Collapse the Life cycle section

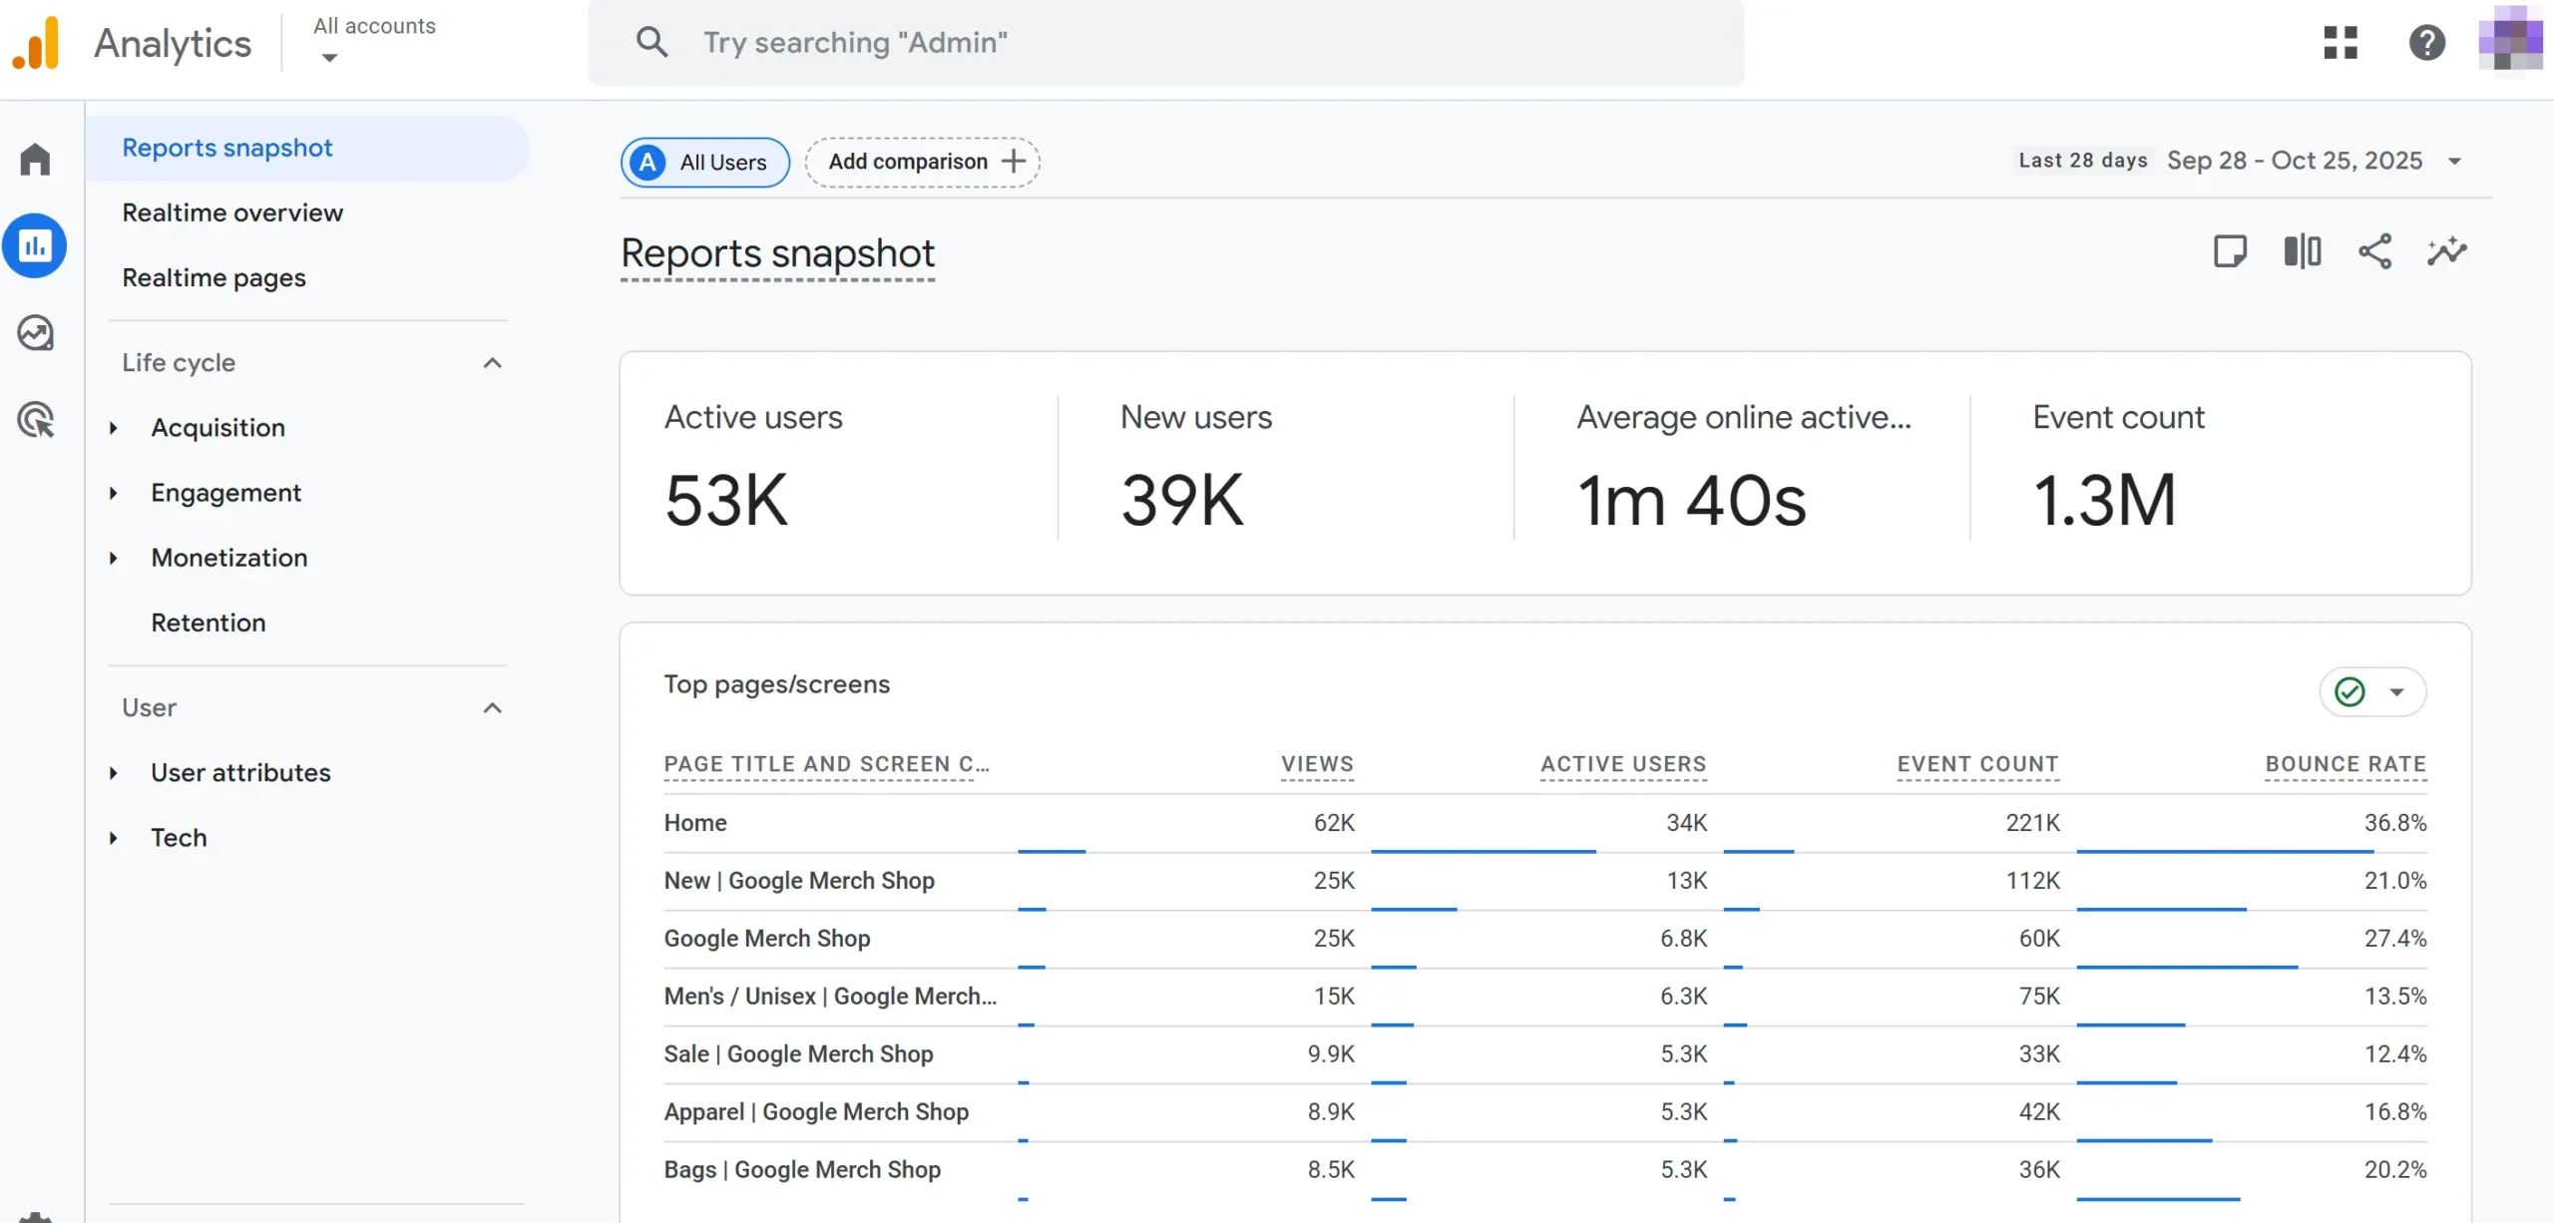(x=492, y=363)
